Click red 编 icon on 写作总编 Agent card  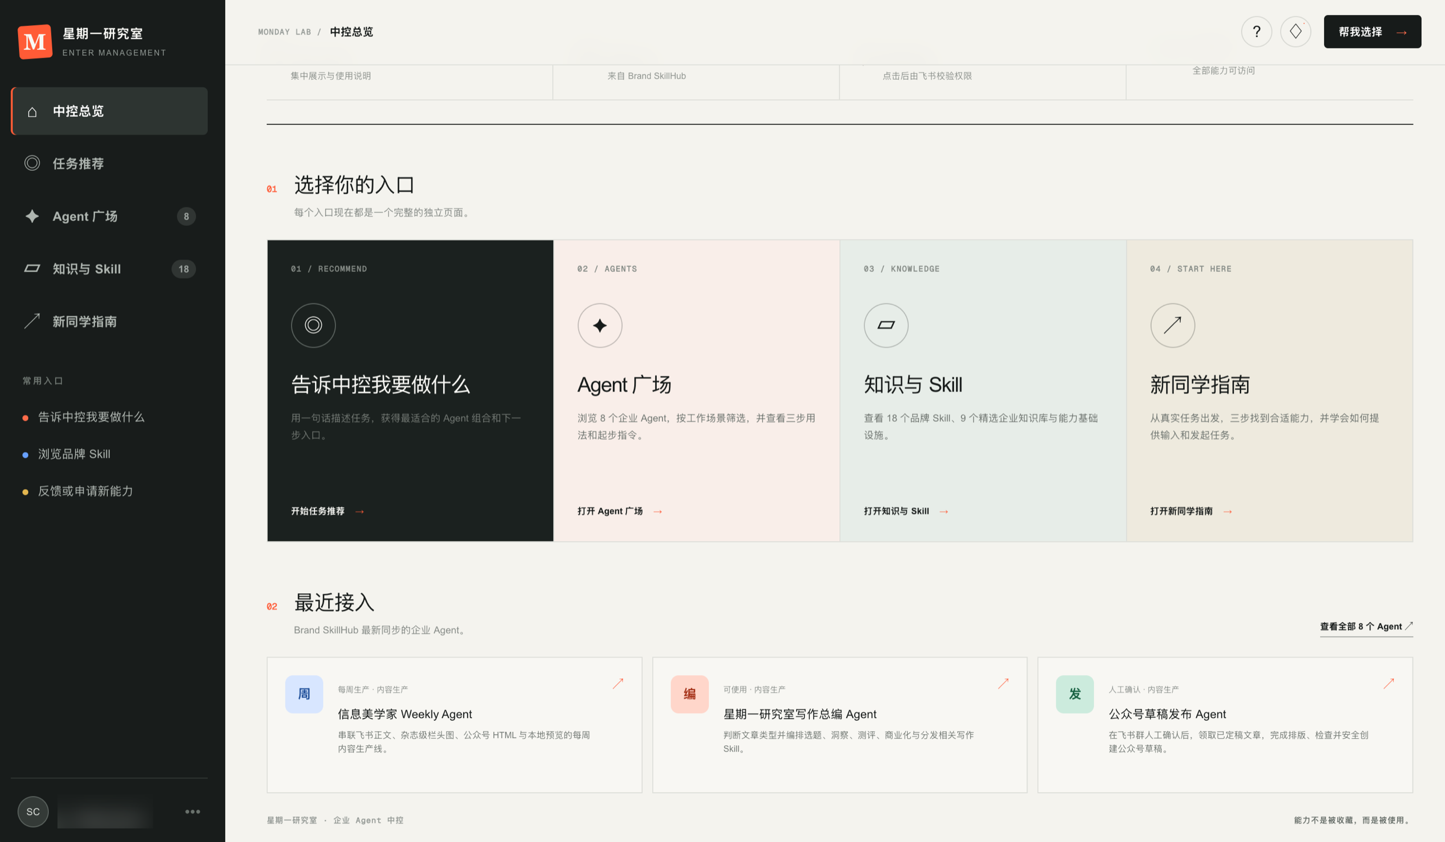tap(689, 694)
